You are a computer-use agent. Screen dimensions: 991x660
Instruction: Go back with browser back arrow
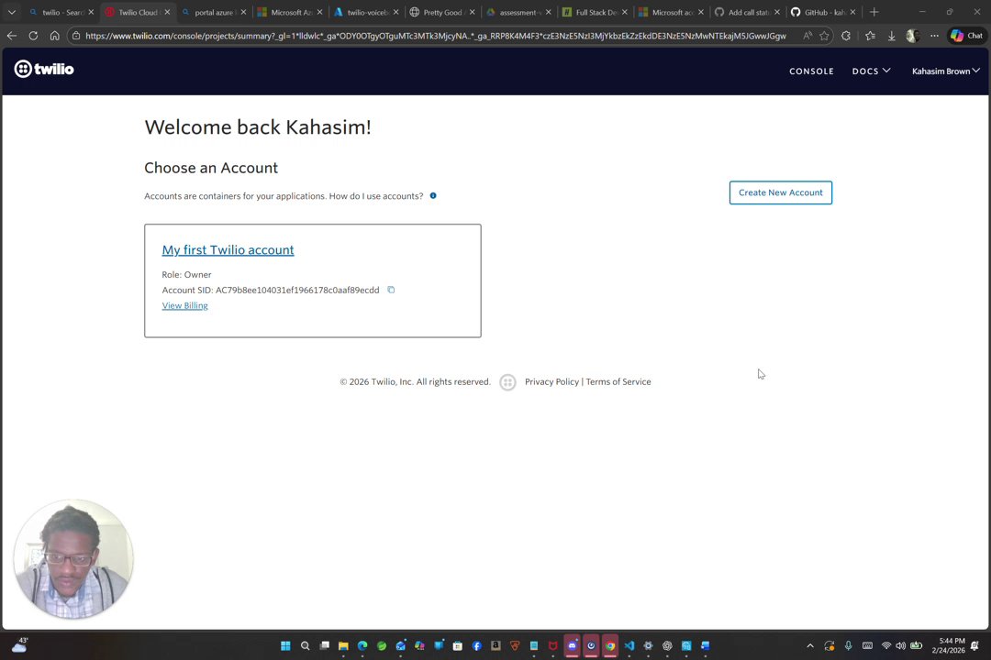point(11,36)
